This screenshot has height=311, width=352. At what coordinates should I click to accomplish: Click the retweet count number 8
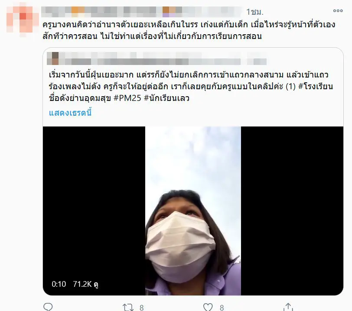click(142, 308)
